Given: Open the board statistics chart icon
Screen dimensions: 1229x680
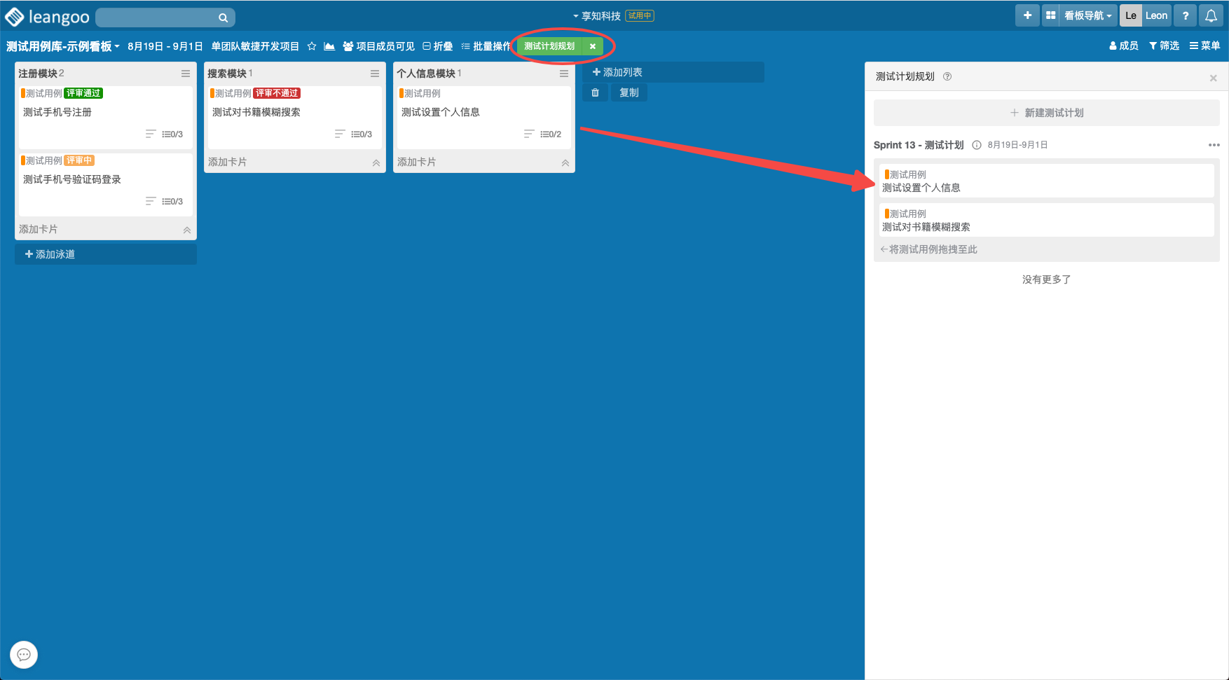Looking at the screenshot, I should [329, 46].
